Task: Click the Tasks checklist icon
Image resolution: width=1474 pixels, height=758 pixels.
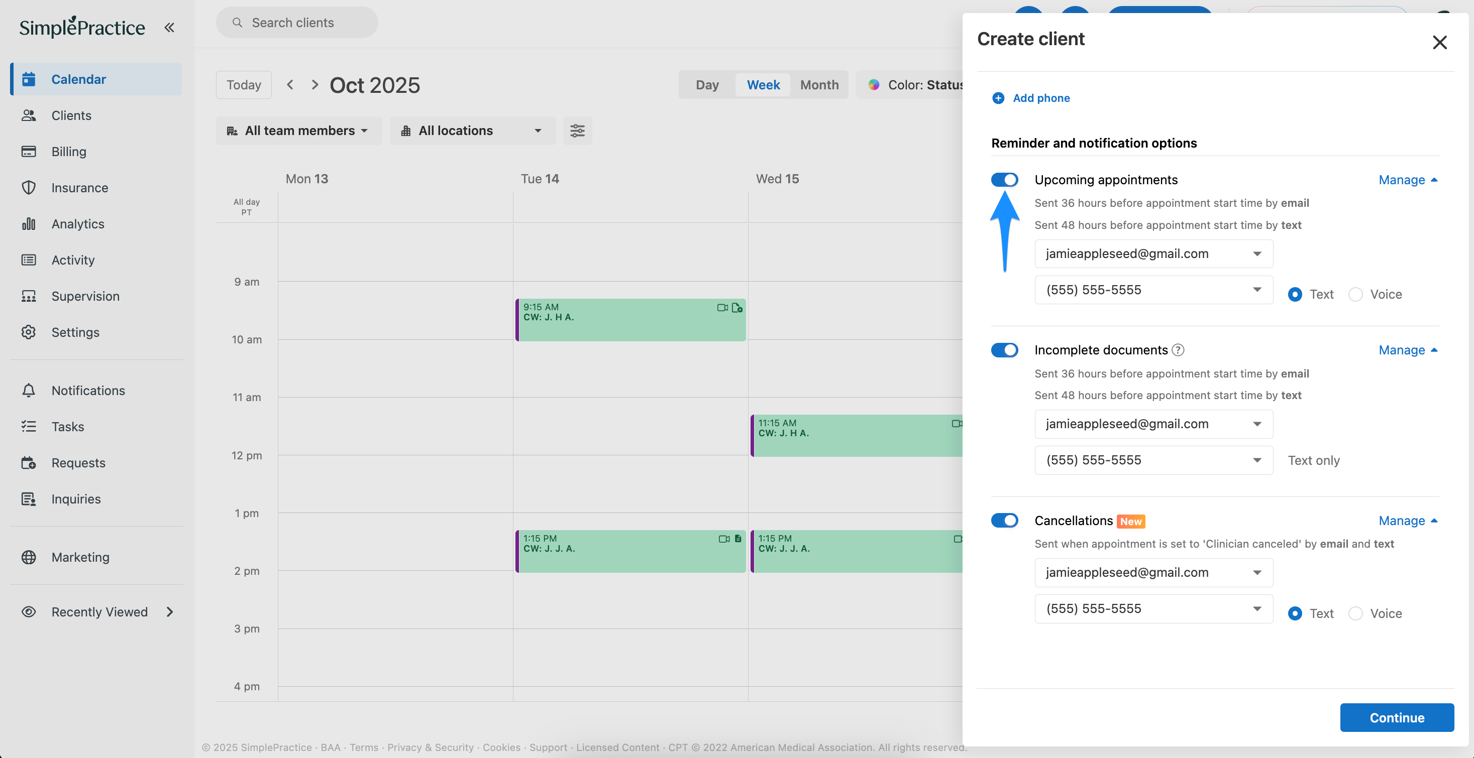Action: [29, 427]
